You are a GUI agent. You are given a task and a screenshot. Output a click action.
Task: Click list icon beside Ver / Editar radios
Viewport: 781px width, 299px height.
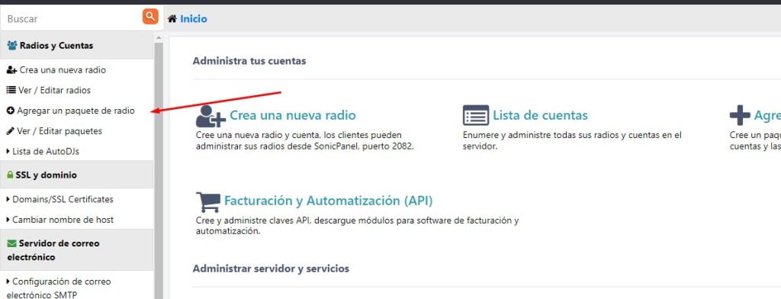click(x=11, y=90)
